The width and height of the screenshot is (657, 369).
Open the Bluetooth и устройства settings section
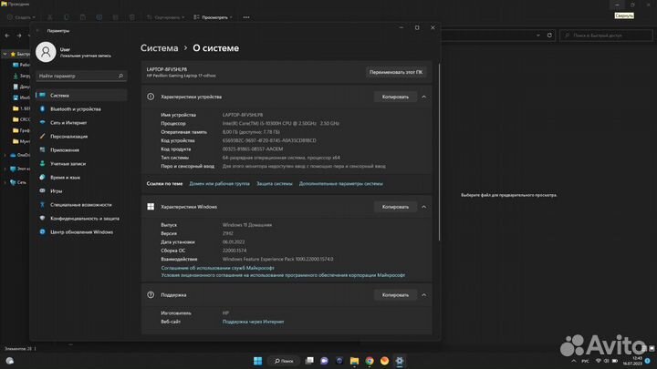point(76,109)
